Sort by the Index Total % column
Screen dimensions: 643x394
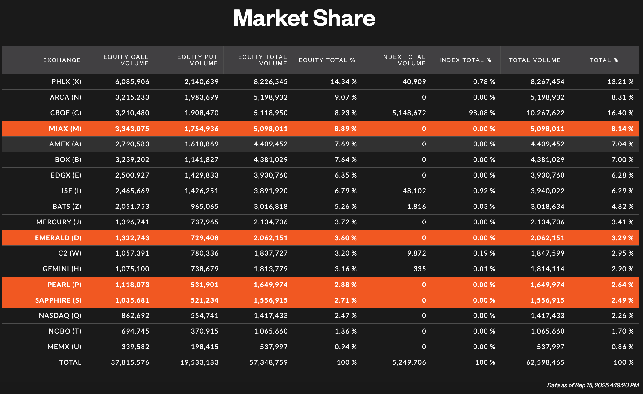(466, 60)
